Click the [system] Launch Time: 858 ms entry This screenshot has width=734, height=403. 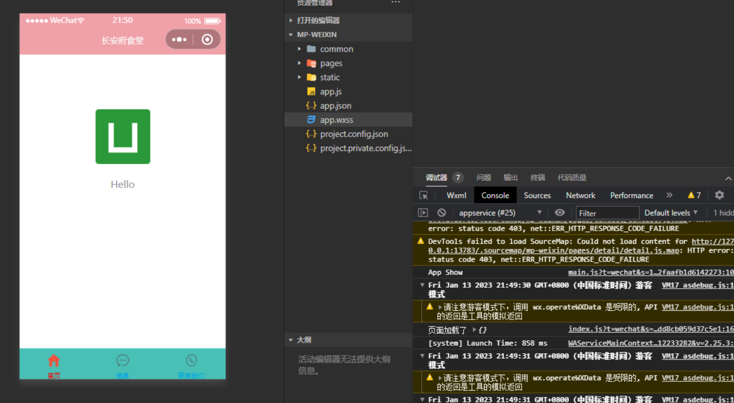pos(488,343)
